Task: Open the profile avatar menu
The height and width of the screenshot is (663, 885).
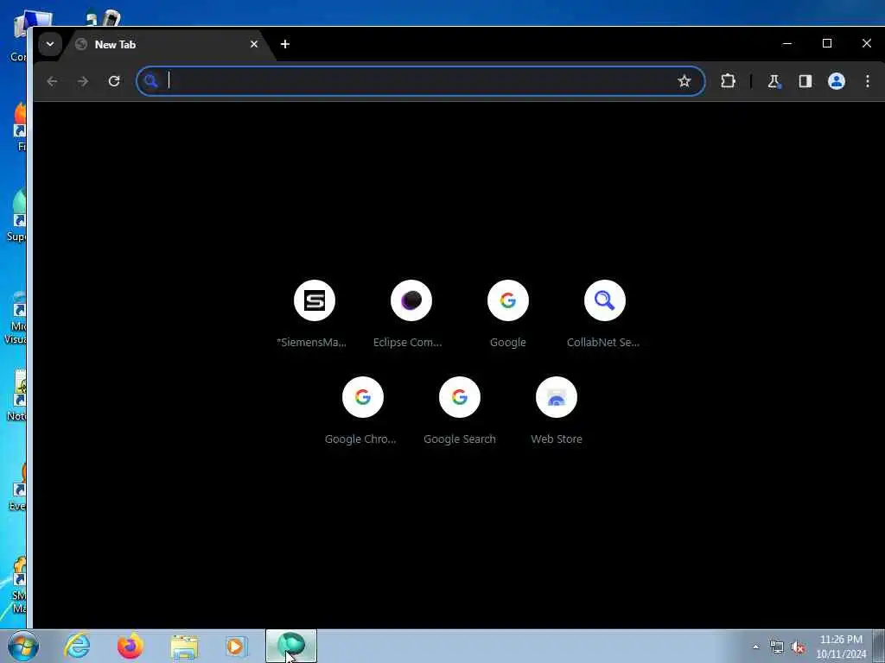Action: tap(836, 81)
